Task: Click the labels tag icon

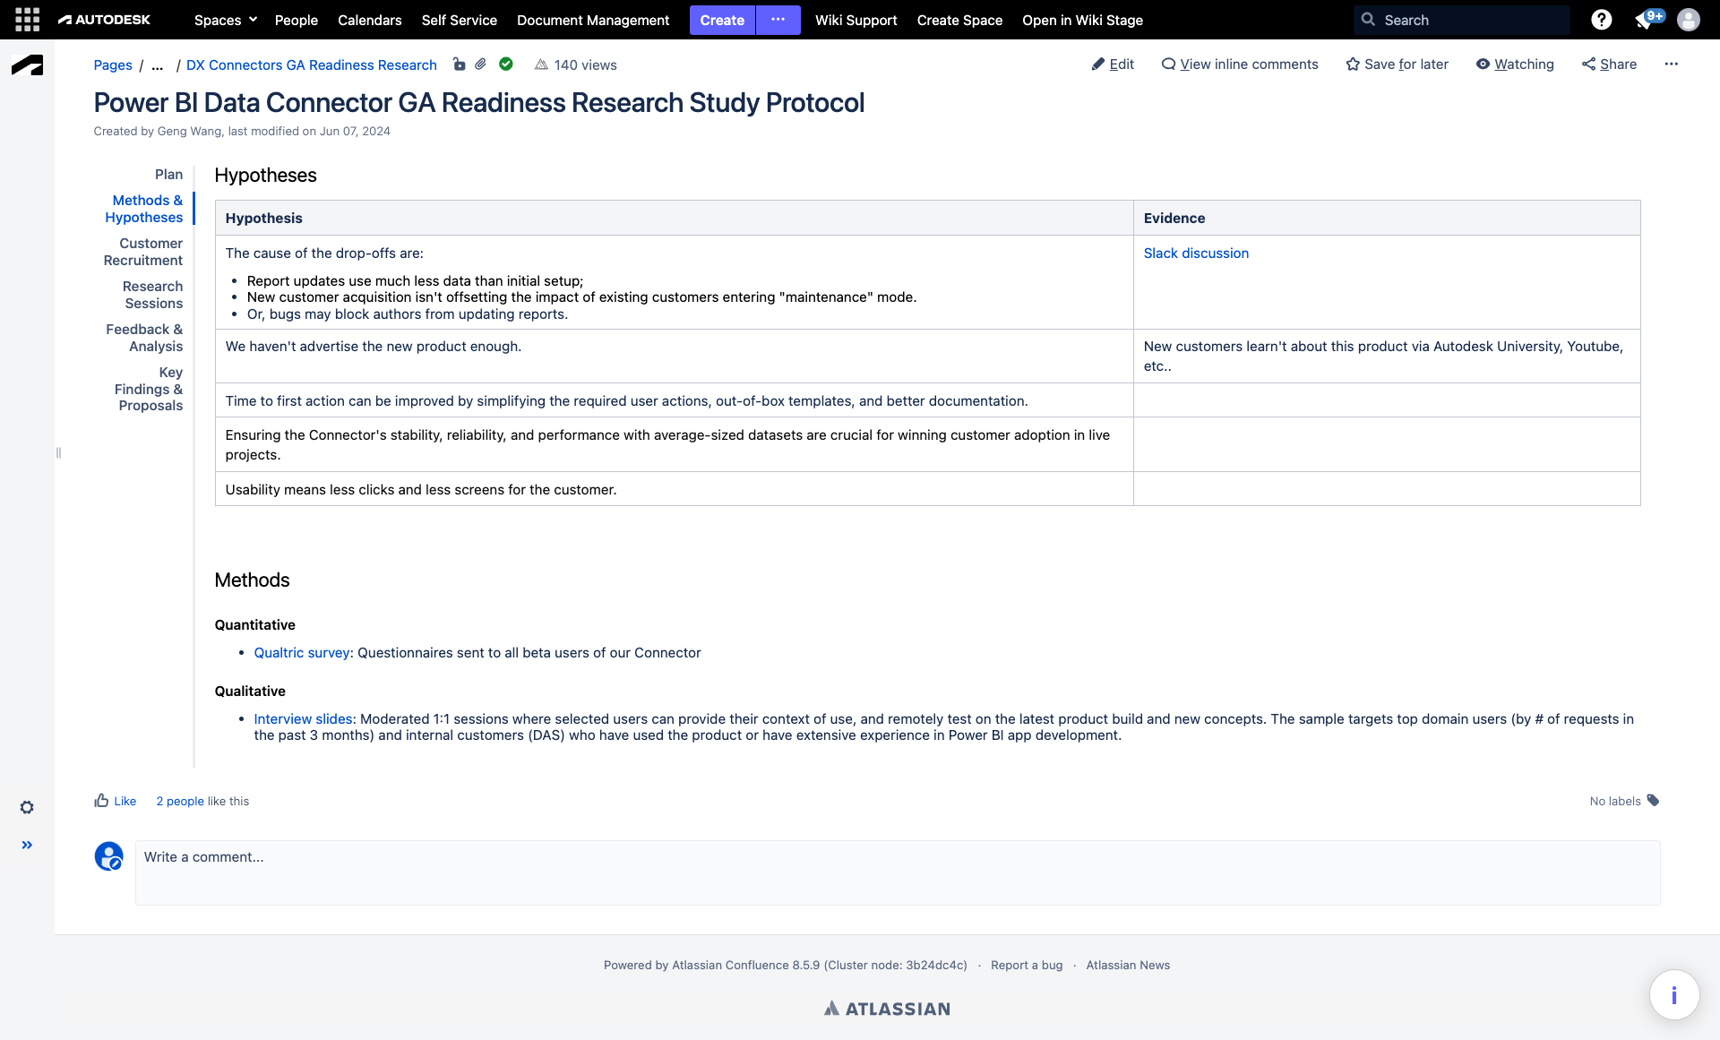Action: tap(1654, 801)
